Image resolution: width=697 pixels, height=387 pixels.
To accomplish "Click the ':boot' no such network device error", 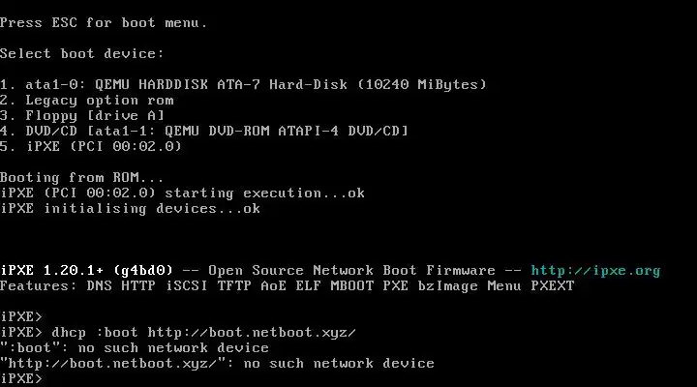I will (135, 347).
